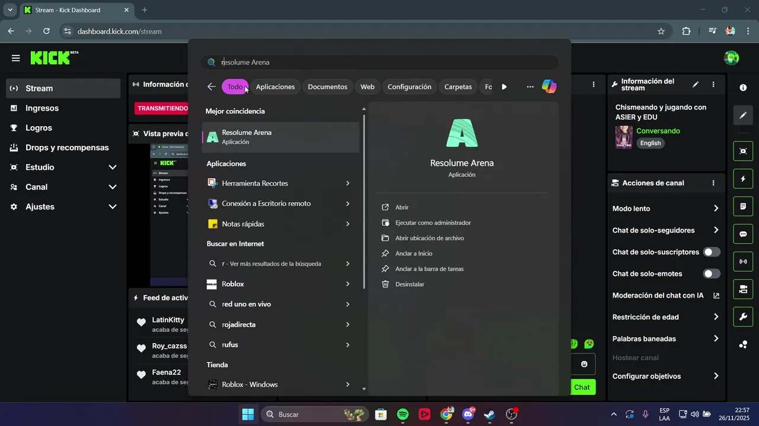
Task: Click the broadcast signal icon in right sidebar
Action: click(743, 262)
